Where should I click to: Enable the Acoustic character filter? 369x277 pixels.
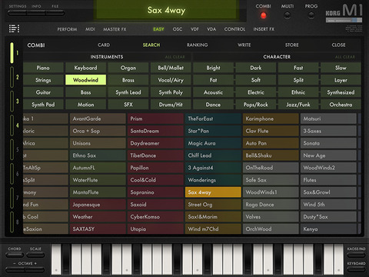[x=213, y=92]
